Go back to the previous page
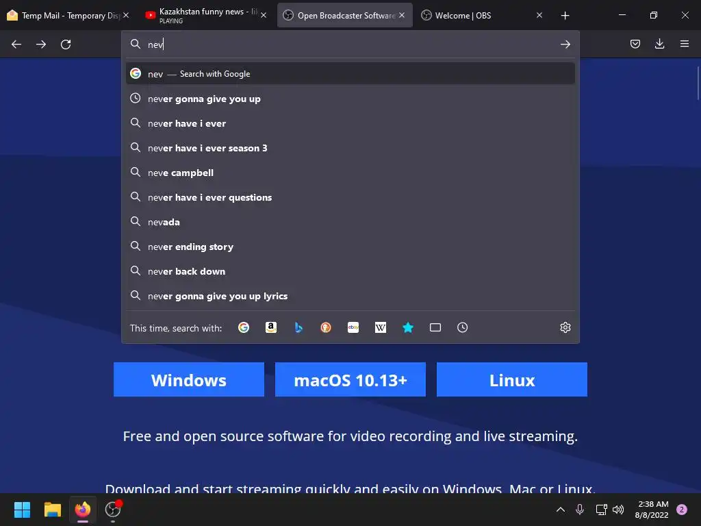The width and height of the screenshot is (701, 526). point(16,45)
